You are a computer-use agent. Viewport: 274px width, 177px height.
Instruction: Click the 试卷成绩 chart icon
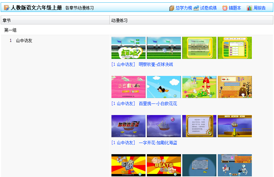coord(196,8)
